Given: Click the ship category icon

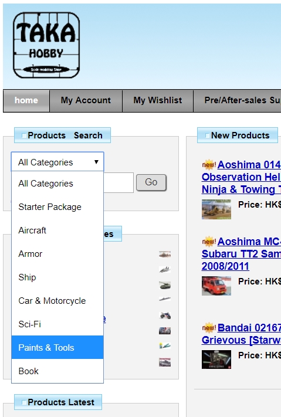Looking at the screenshot, I should pos(165,299).
